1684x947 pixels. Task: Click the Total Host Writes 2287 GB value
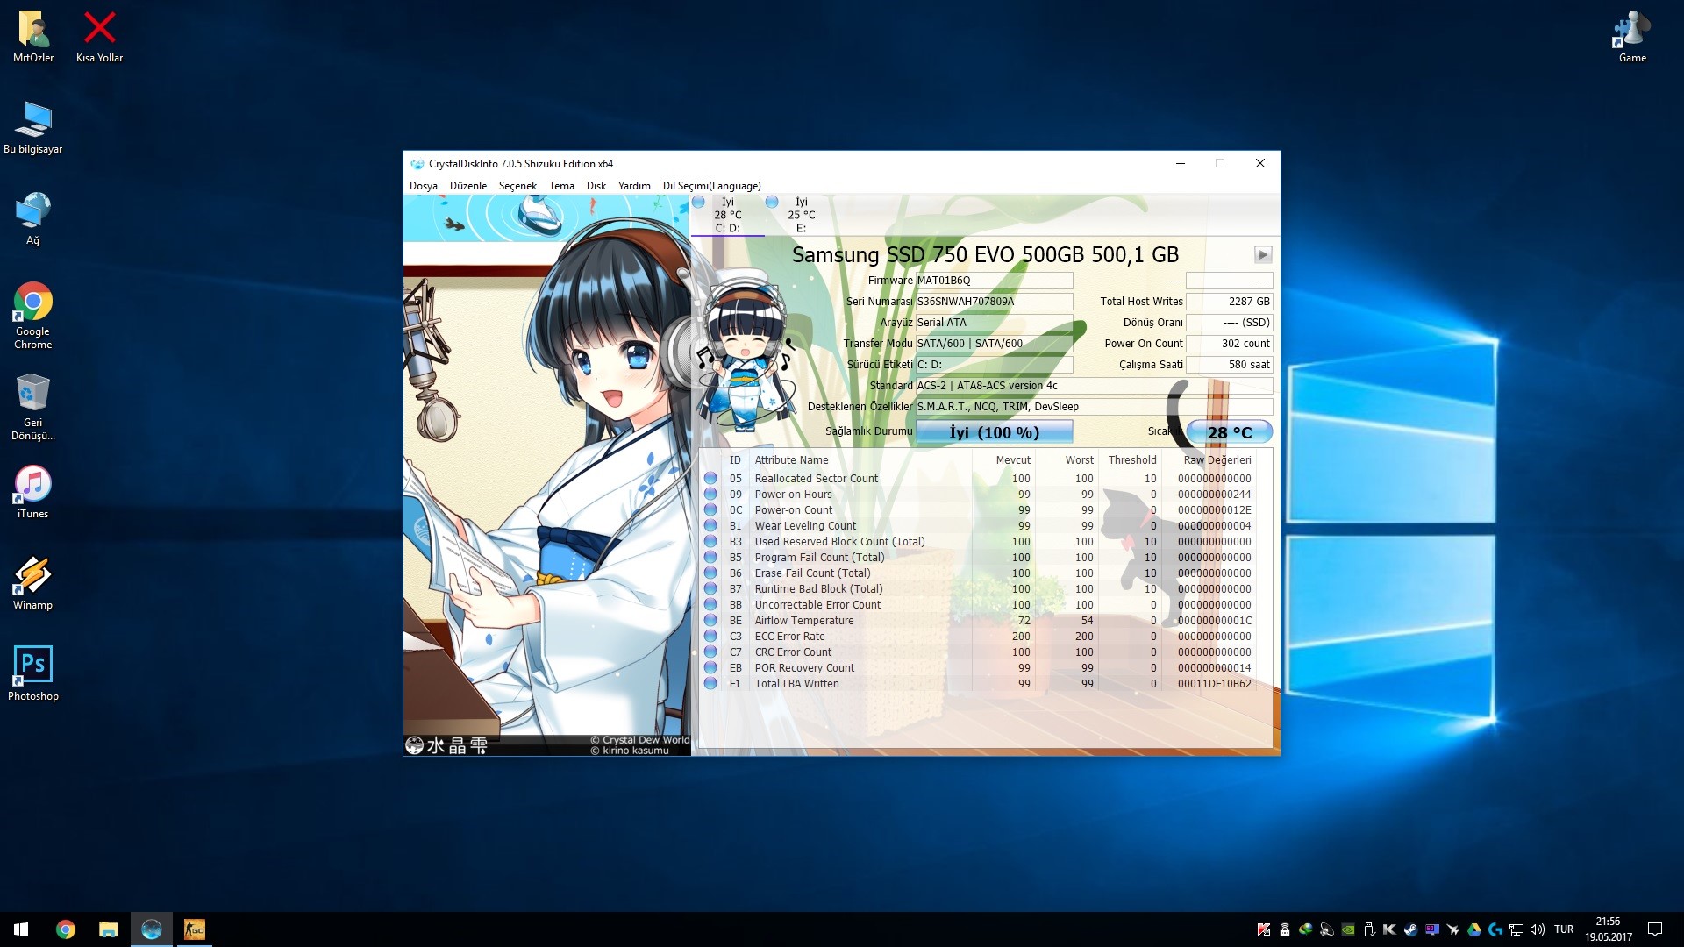(x=1229, y=302)
